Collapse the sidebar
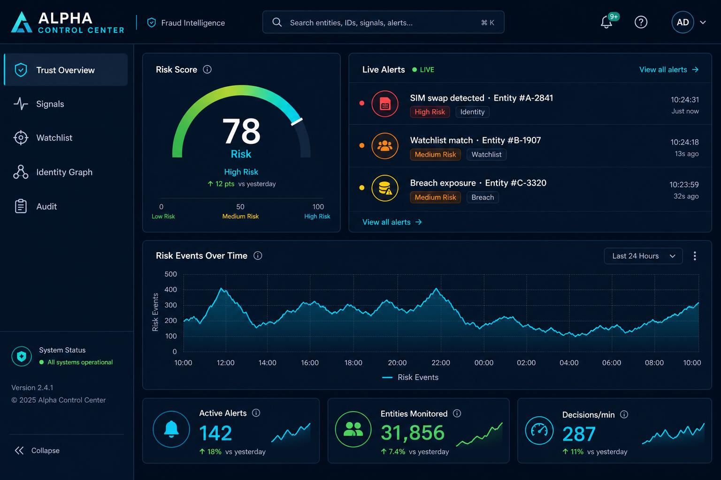 click(37, 450)
